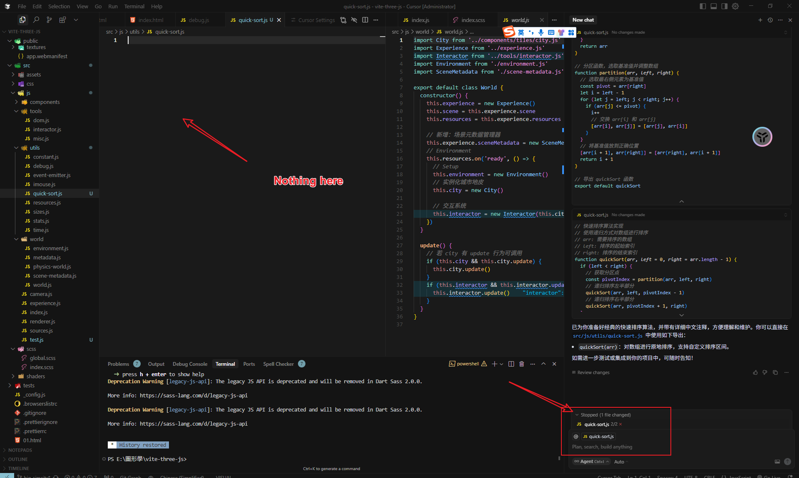Kill the powershell terminal via trash icon
The image size is (799, 478).
click(521, 364)
